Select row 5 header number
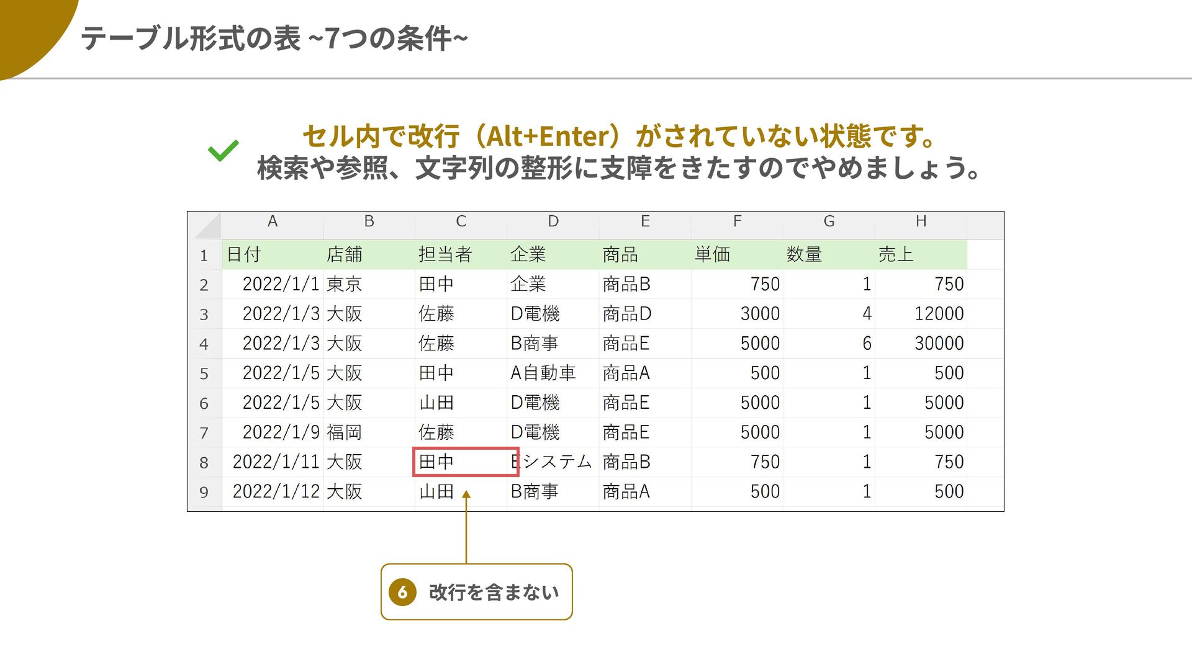Image resolution: width=1192 pixels, height=670 pixels. [204, 373]
